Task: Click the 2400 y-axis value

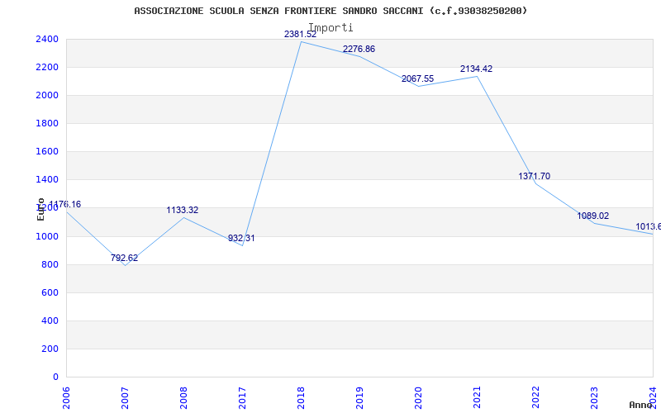Action: pos(47,39)
